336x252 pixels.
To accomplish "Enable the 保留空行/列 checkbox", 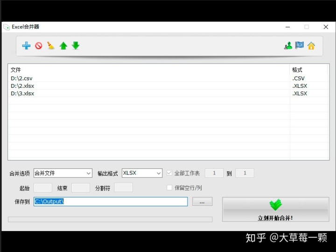I will pos(169,188).
